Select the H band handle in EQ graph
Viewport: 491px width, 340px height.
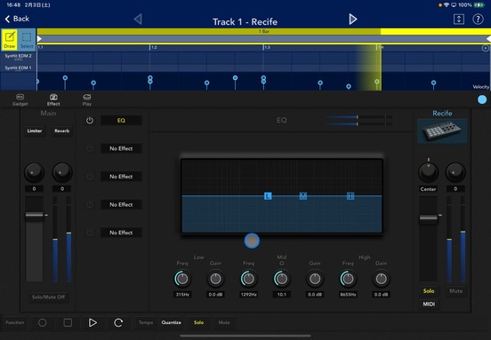[x=350, y=196]
